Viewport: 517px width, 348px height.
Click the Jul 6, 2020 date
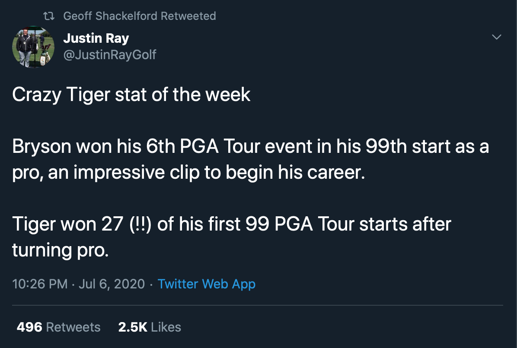coord(112,284)
